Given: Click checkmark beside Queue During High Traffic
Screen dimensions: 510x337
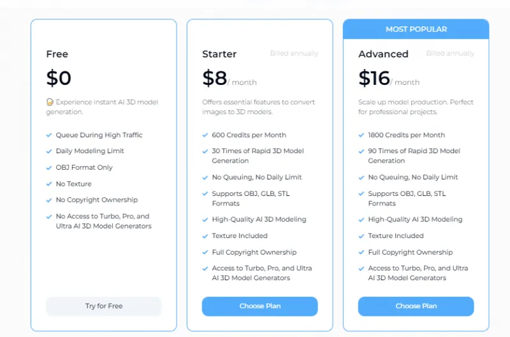Looking at the screenshot, I should tap(49, 135).
